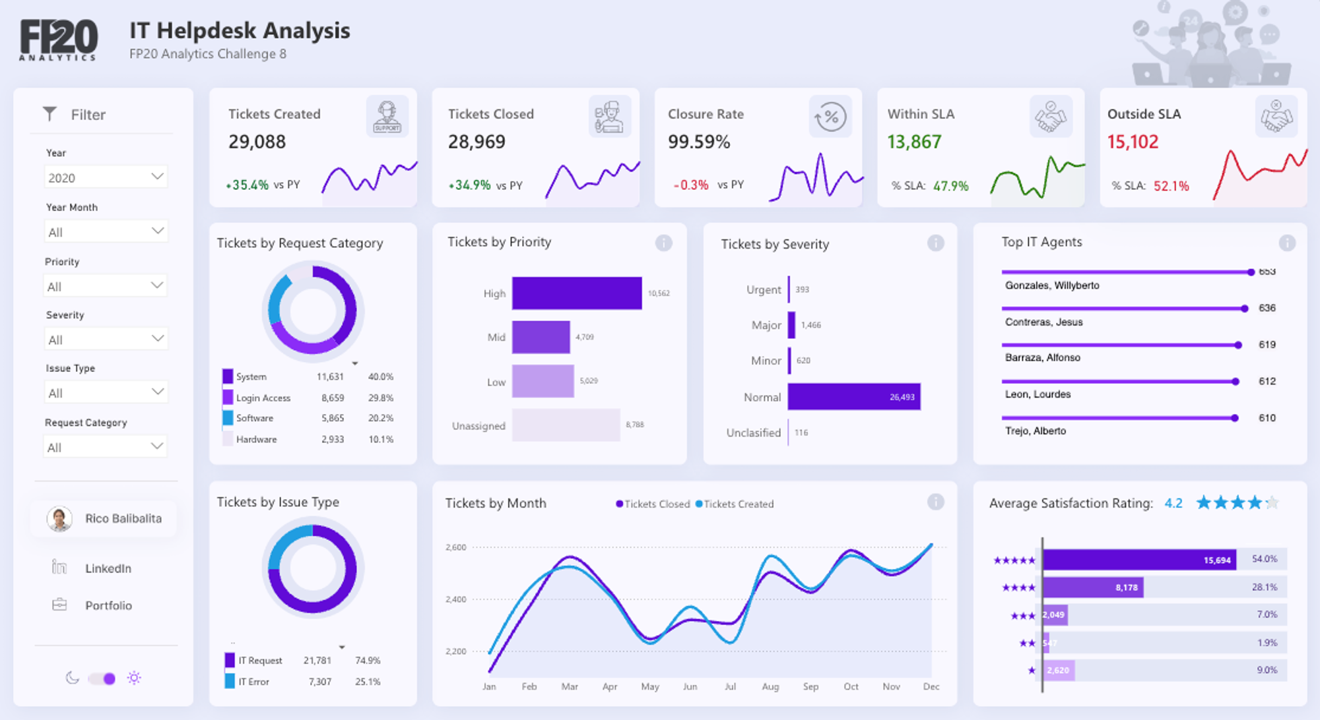
Task: Click the percentage icon on Closure Rate card
Action: click(x=830, y=116)
